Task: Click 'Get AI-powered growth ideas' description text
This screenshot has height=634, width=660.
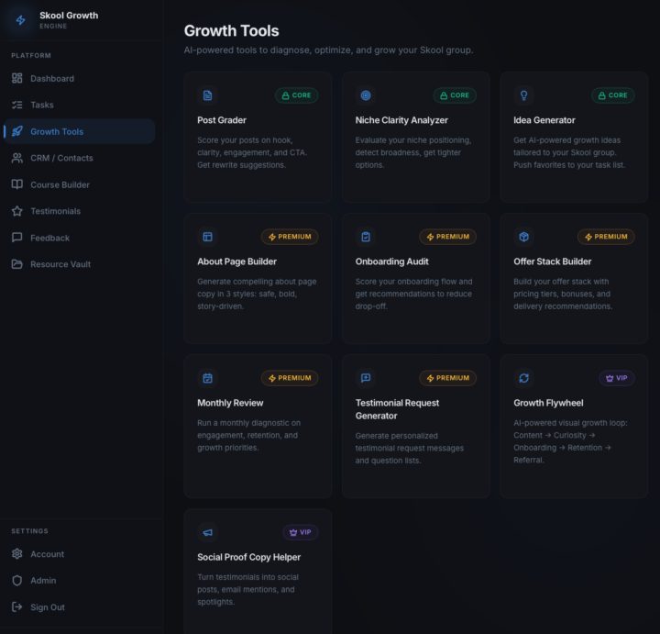Action: (569, 152)
